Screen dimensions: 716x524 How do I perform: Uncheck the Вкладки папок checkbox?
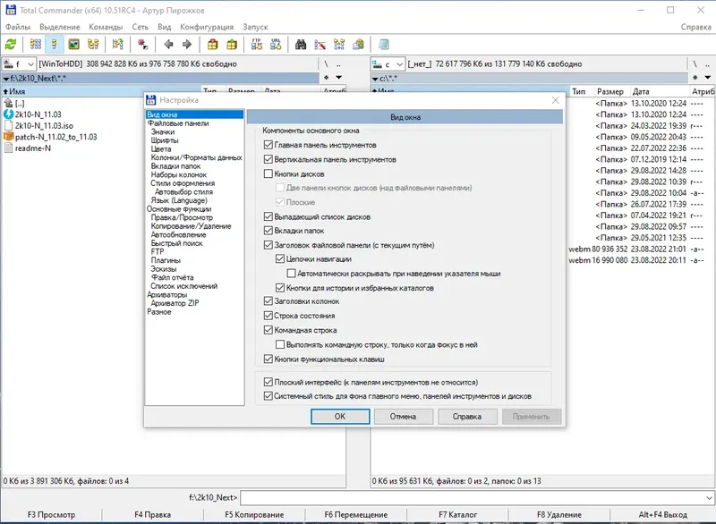(268, 231)
